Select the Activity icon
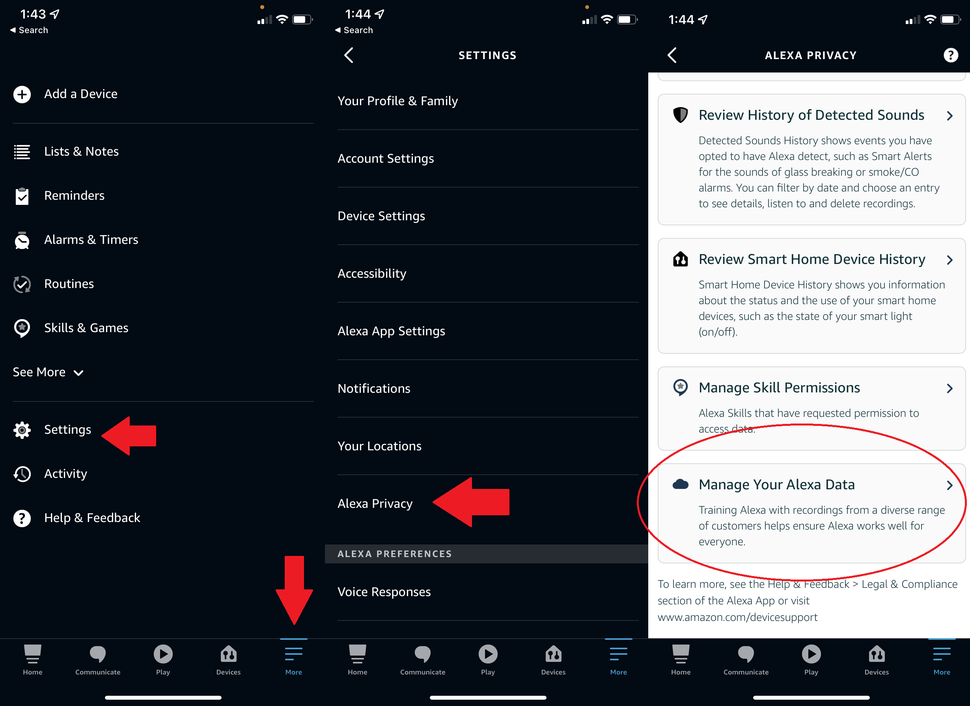Screen dimensions: 970x706 [22, 474]
